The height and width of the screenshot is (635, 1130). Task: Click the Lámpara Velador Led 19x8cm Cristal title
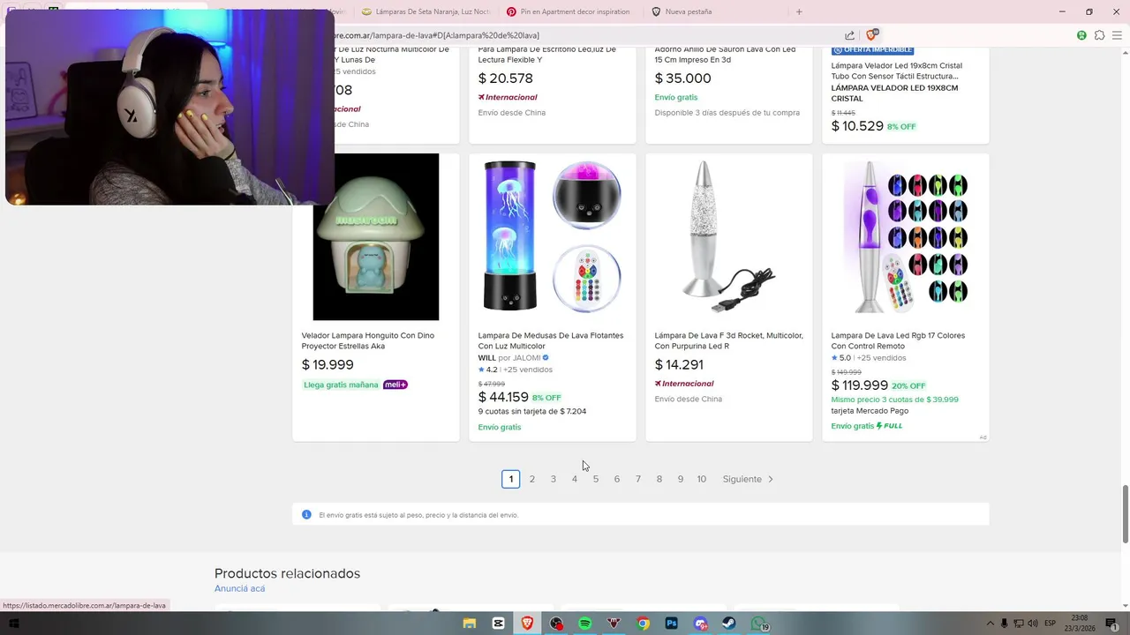click(x=897, y=71)
